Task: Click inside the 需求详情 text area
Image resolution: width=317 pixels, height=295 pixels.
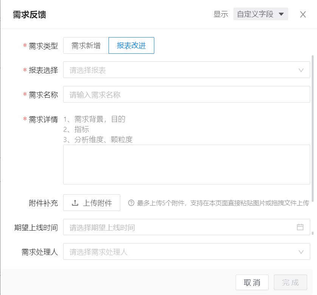Action: click(x=186, y=164)
